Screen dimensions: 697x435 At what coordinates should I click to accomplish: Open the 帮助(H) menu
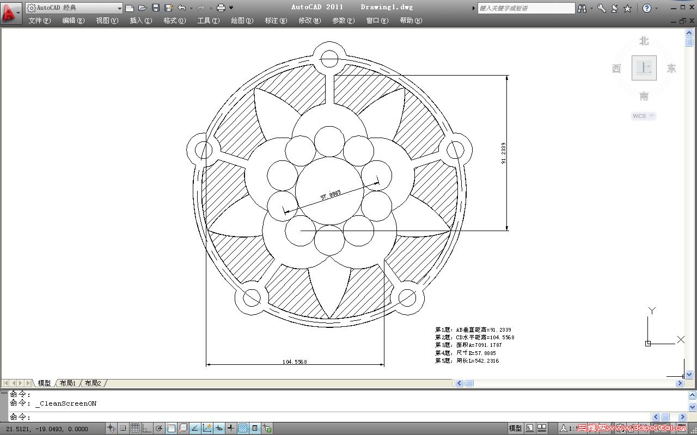[x=411, y=21]
